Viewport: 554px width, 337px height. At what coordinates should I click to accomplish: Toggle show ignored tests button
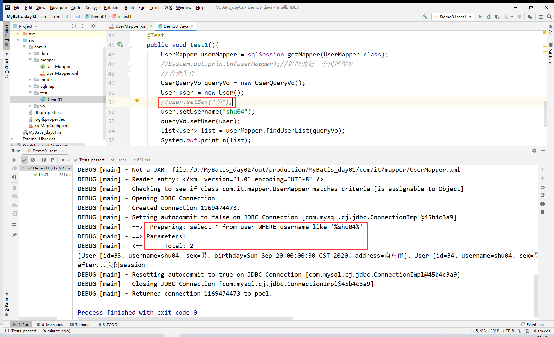33,160
